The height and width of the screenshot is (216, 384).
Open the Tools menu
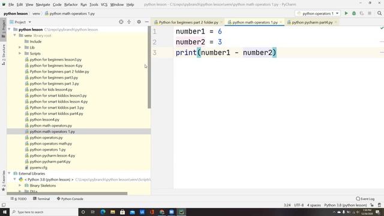click(x=94, y=4)
